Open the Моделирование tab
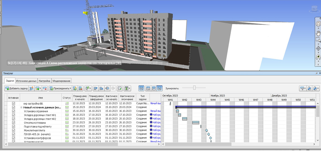This screenshot has width=321, height=156. pos(61,81)
